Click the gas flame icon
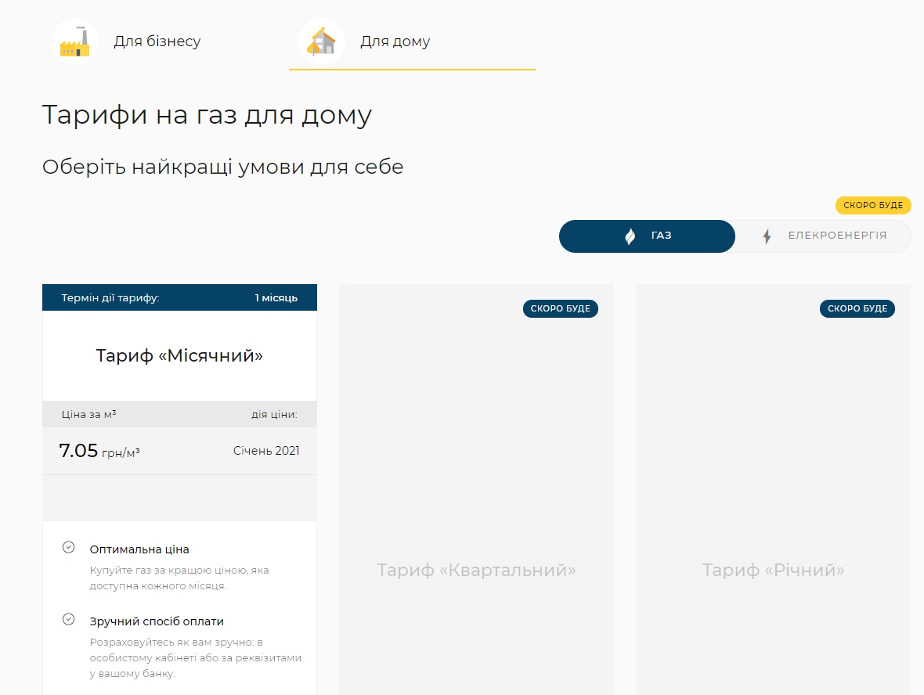 [630, 236]
